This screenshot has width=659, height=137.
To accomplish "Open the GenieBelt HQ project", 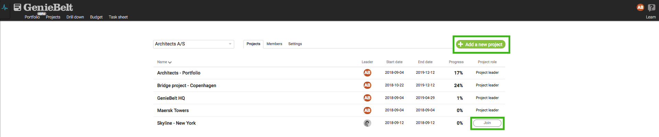I will point(171,98).
